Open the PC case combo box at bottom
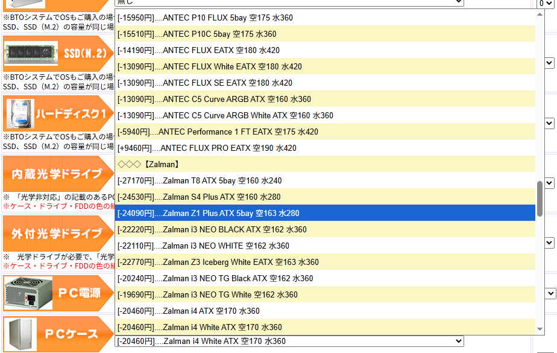The width and height of the screenshot is (557, 353). coord(289,342)
